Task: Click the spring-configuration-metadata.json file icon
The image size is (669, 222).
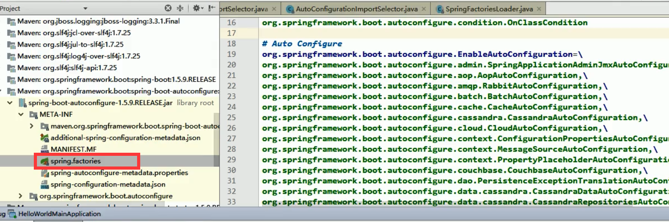Action: (45, 184)
